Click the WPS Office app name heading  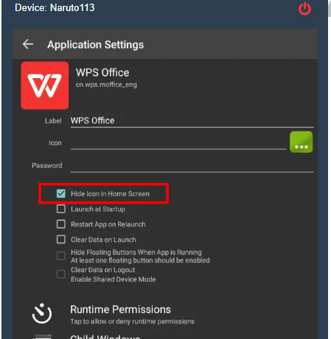[102, 73]
